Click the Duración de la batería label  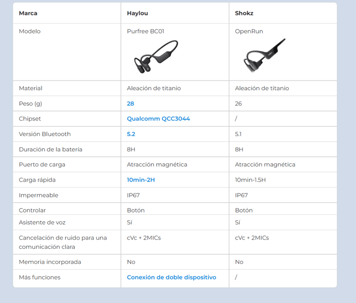pos(51,150)
